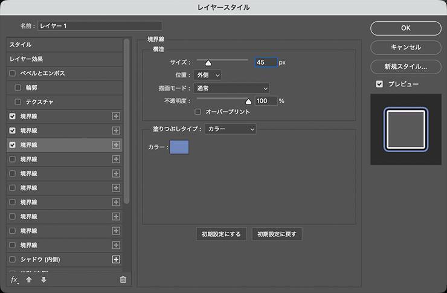The height and width of the screenshot is (293, 447).
Task: Open the 描画モード dropdown showing 通常
Action: [231, 88]
